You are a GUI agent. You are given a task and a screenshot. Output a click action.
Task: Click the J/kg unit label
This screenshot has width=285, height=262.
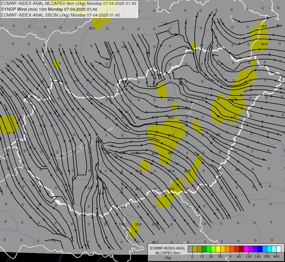click(x=168, y=258)
